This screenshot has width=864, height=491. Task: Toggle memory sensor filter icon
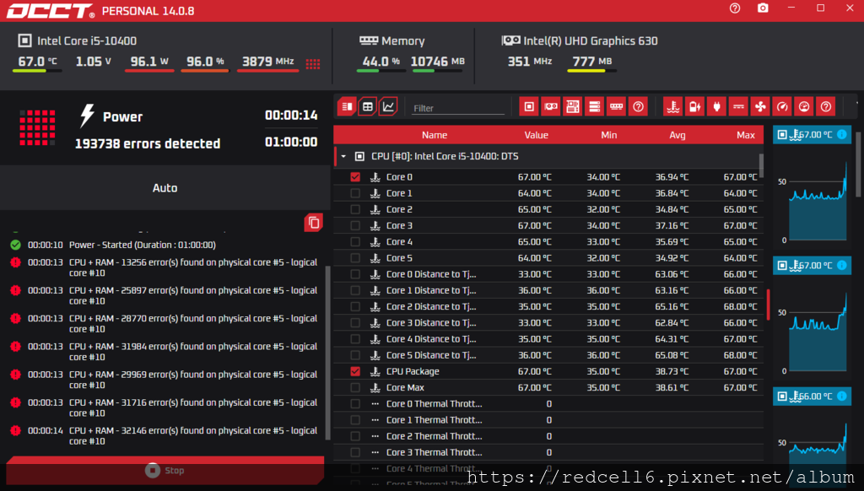click(616, 106)
